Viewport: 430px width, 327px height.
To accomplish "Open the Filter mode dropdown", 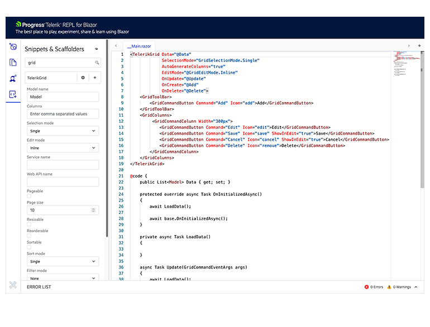I will pos(63,278).
